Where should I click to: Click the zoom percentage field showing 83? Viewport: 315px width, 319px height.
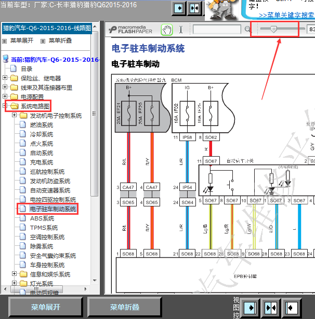(311, 29)
